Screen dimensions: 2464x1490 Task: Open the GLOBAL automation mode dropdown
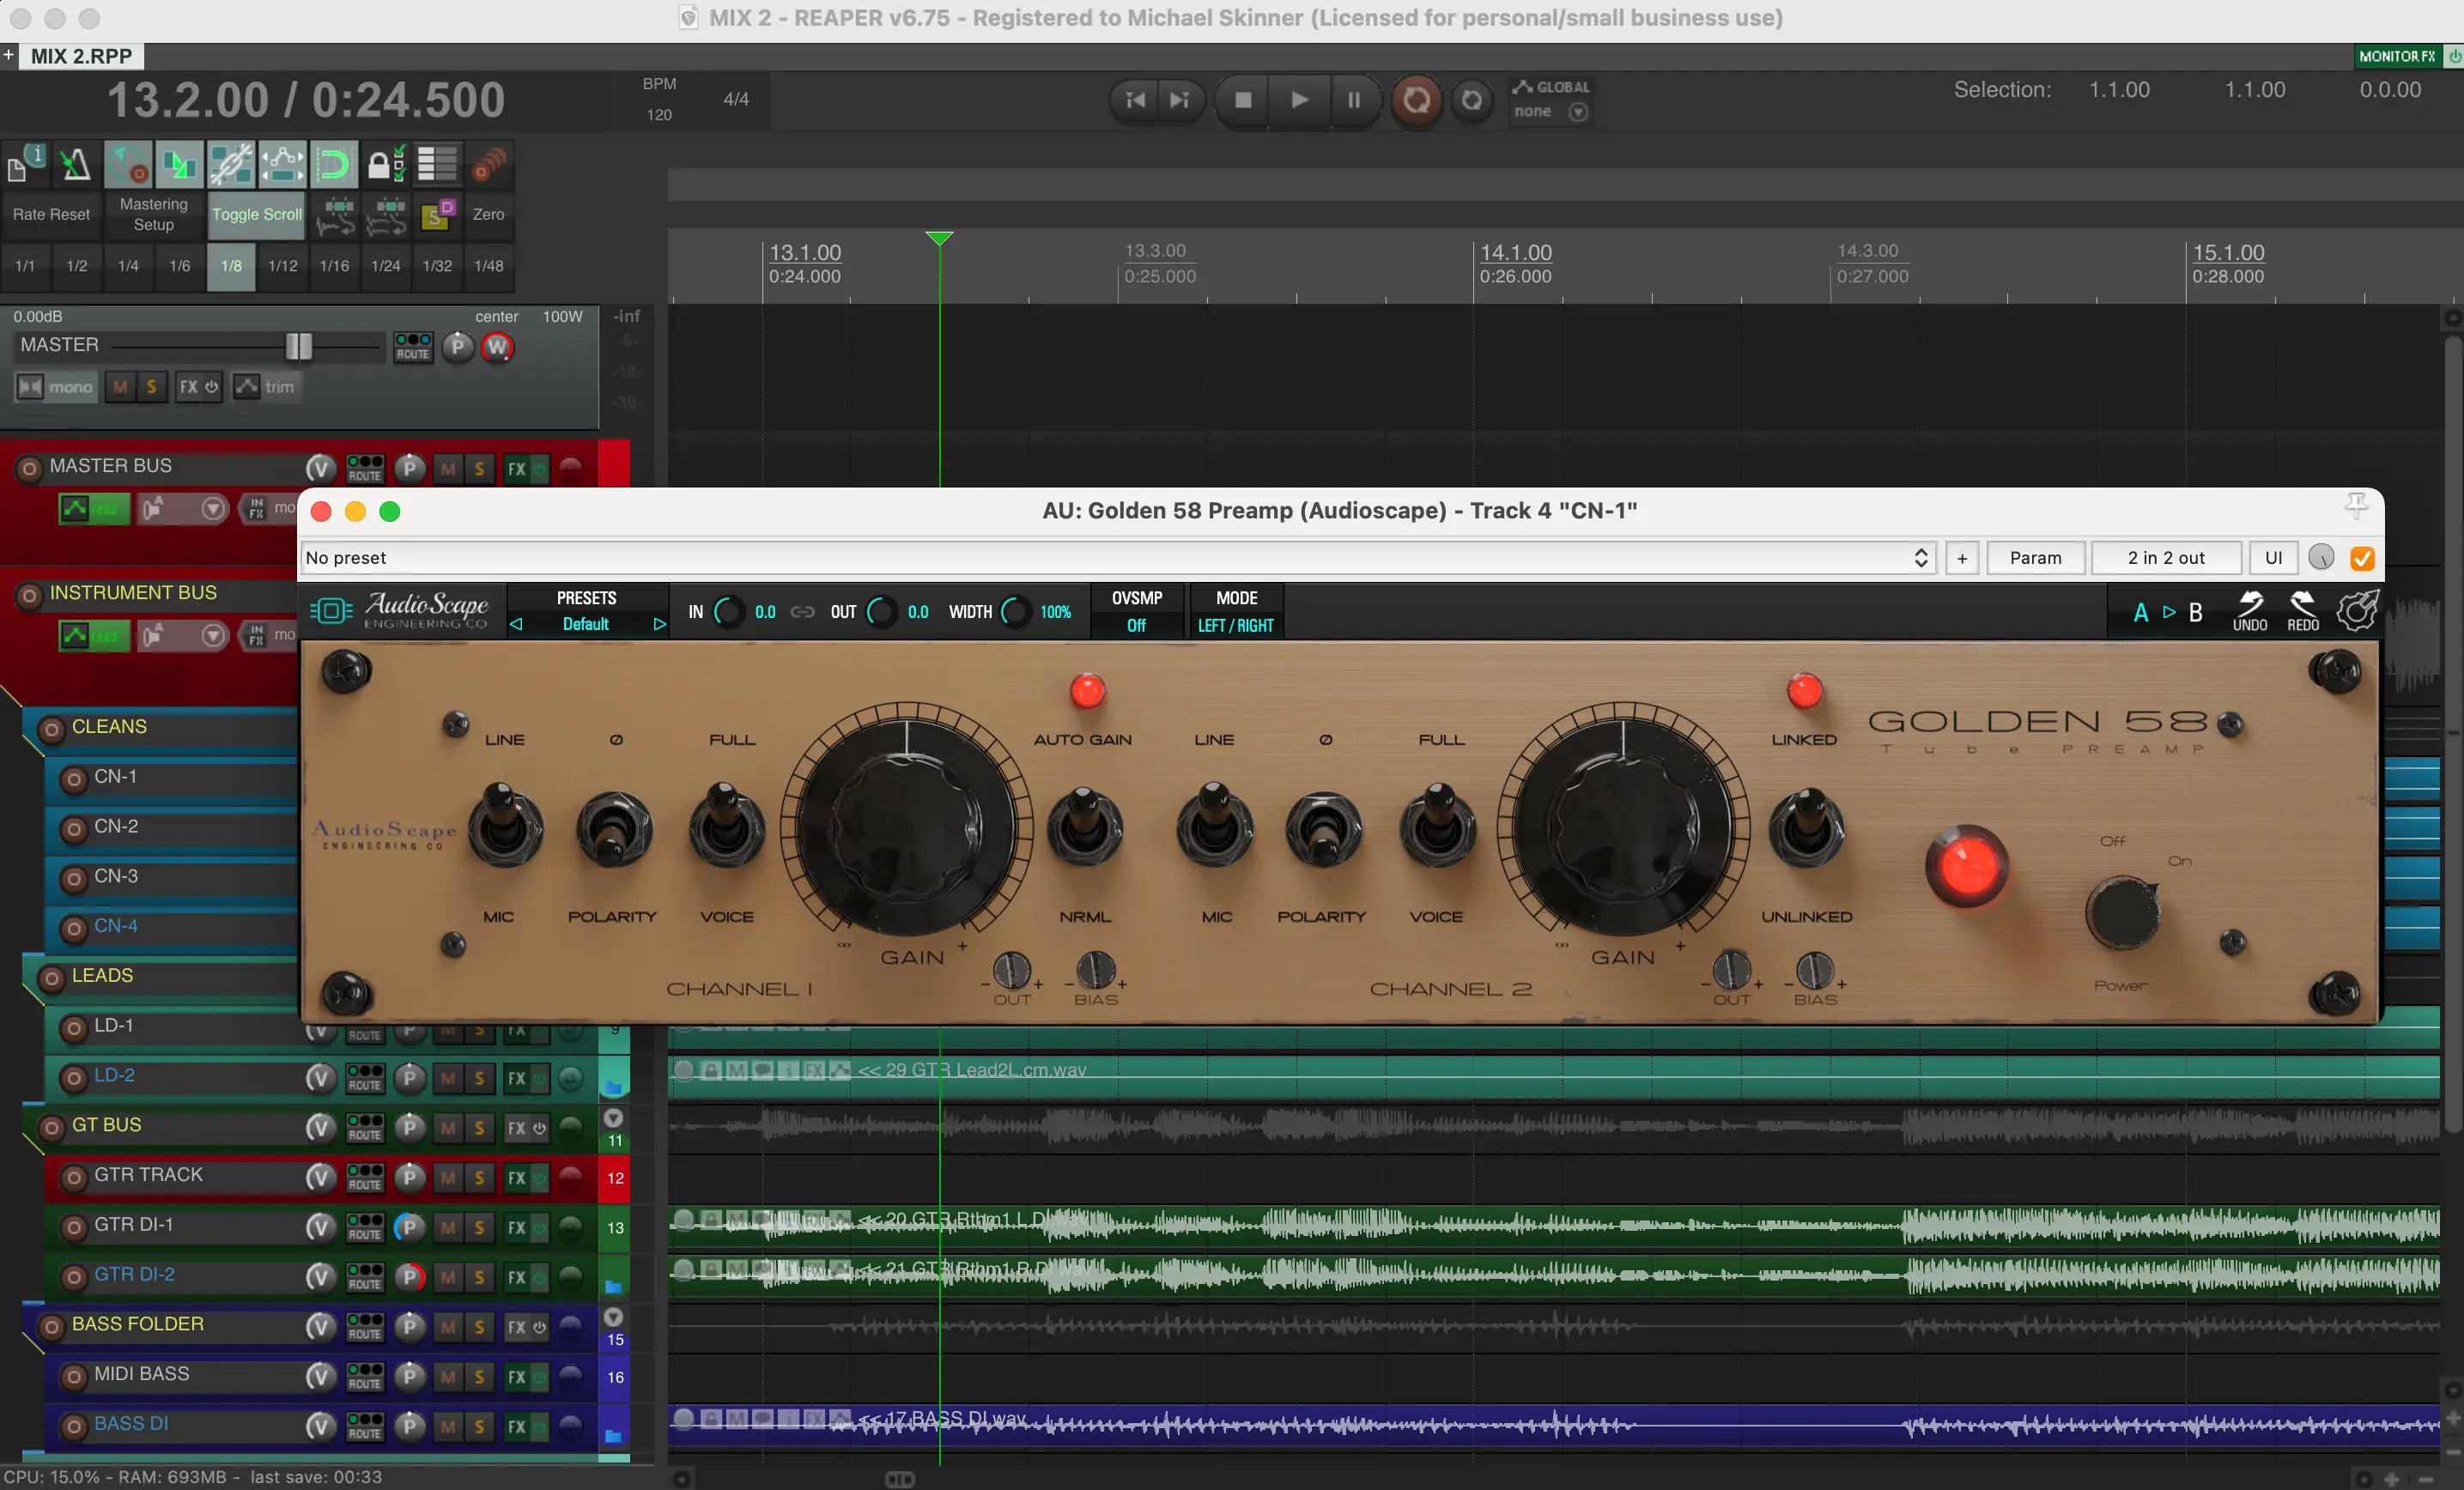[x=1580, y=112]
